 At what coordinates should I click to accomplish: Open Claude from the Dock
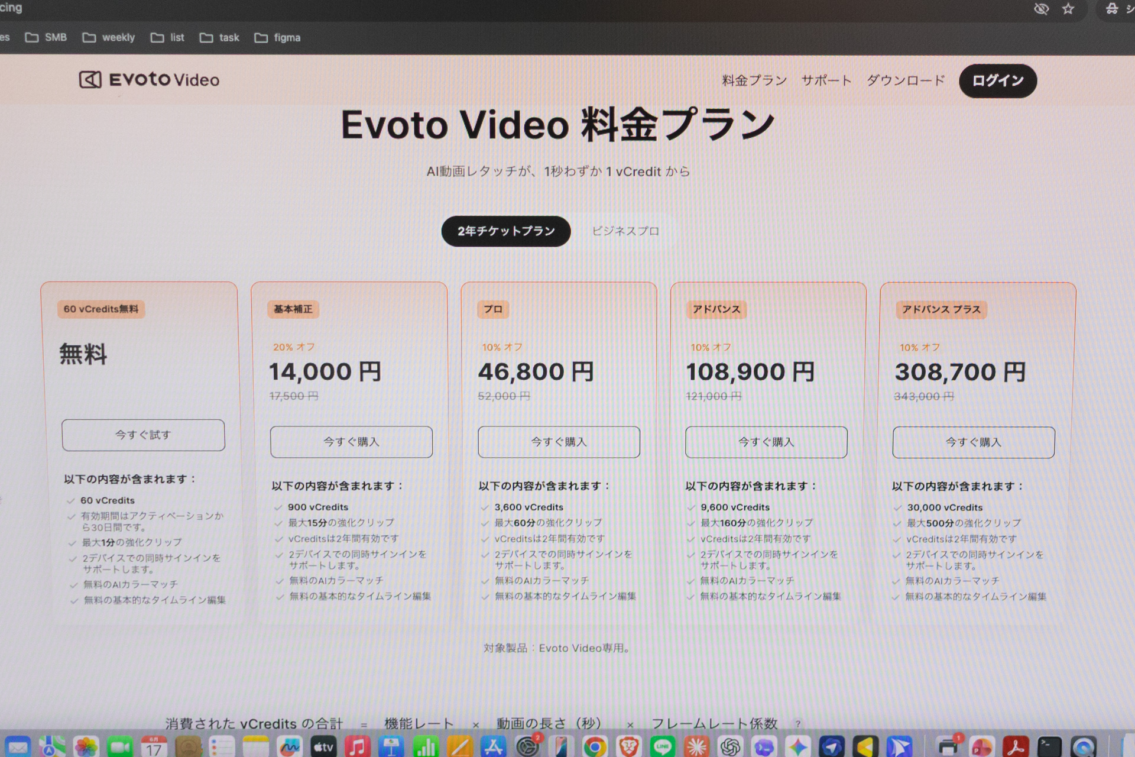pos(696,747)
